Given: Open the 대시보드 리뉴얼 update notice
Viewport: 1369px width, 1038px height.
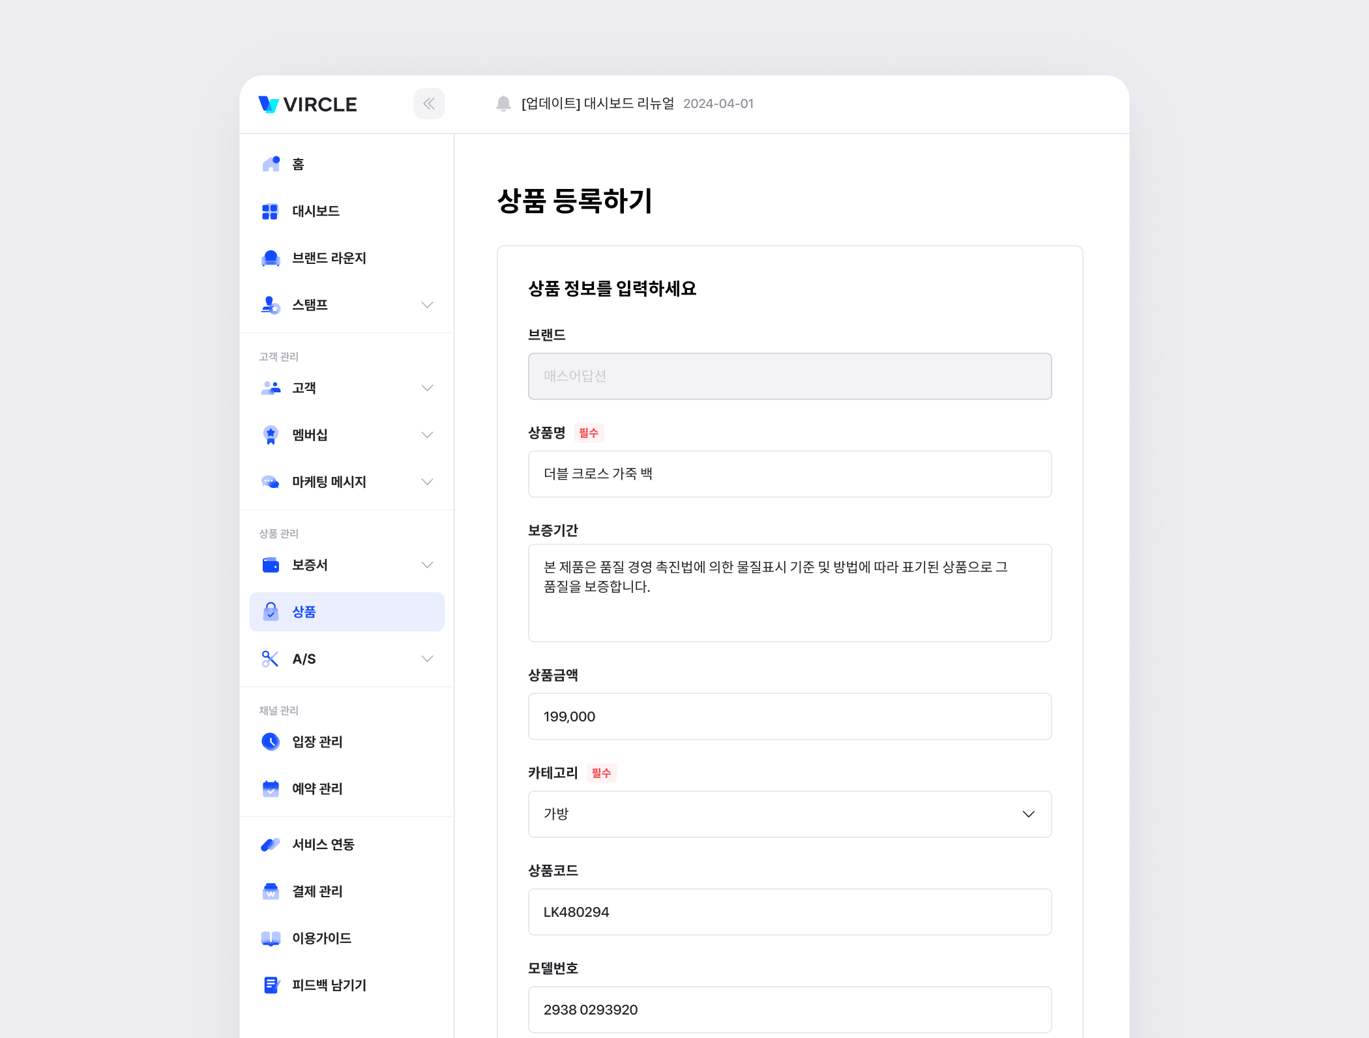Looking at the screenshot, I should [x=597, y=104].
